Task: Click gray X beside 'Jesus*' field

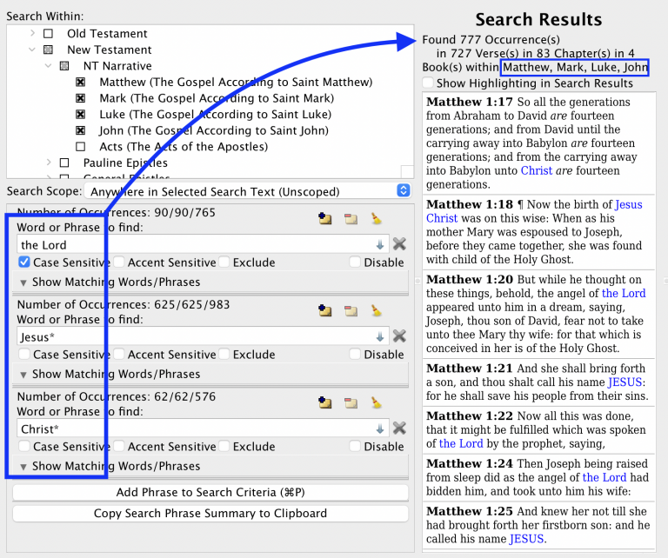Action: point(399,335)
